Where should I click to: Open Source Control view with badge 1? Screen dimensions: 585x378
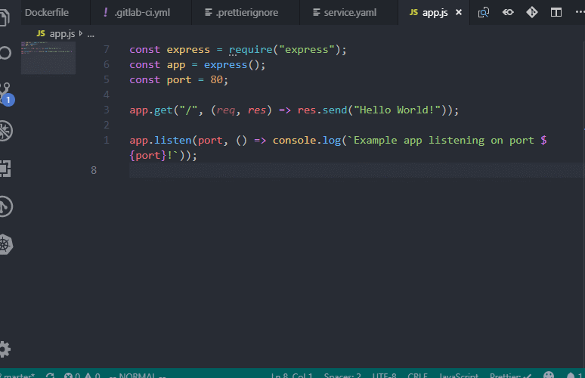click(5, 93)
